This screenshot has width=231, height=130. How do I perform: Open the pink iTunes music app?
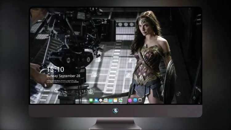tap(130, 100)
